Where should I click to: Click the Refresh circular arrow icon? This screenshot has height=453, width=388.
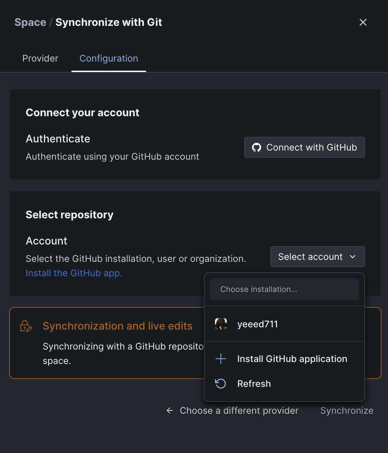tap(221, 384)
